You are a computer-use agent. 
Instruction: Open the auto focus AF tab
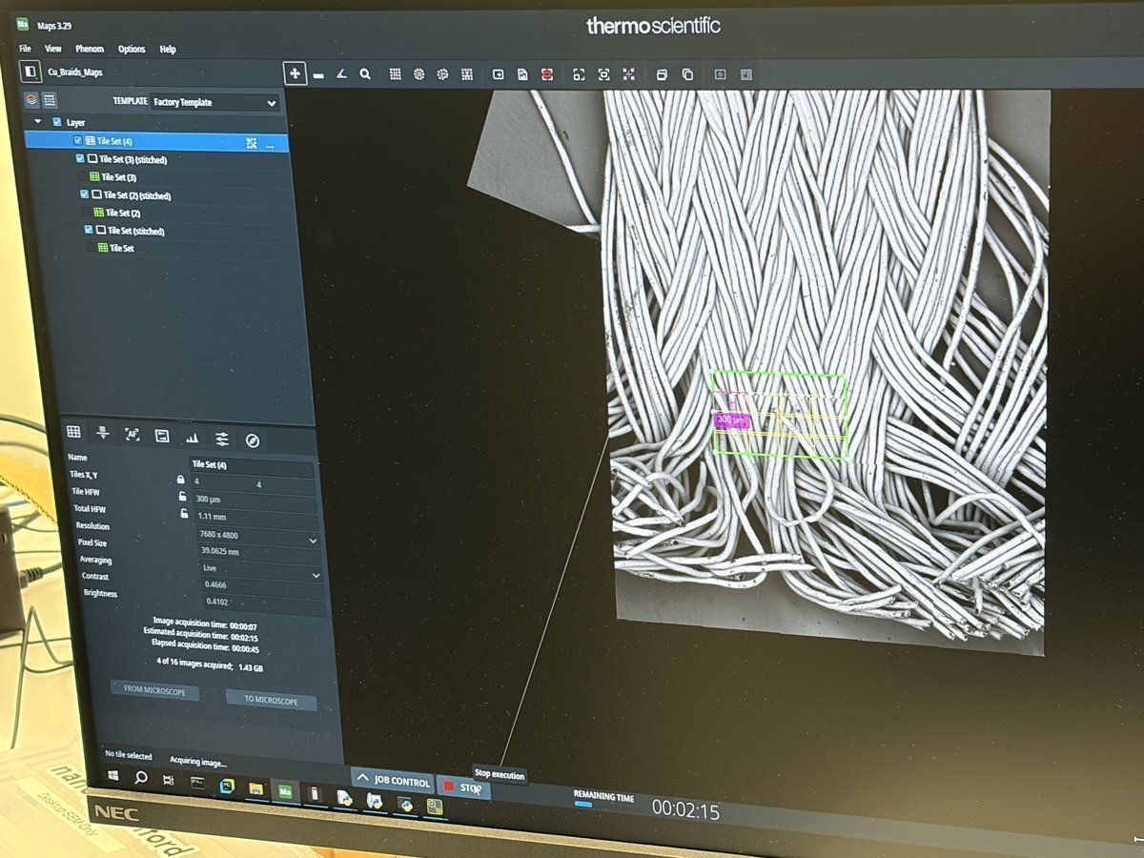133,435
